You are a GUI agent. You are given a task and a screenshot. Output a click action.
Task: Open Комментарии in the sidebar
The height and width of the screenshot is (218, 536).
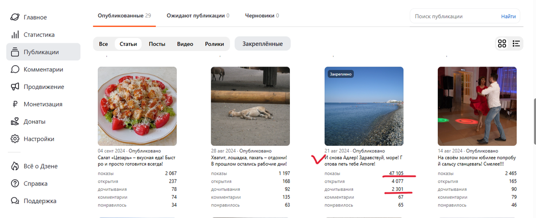coord(43,69)
